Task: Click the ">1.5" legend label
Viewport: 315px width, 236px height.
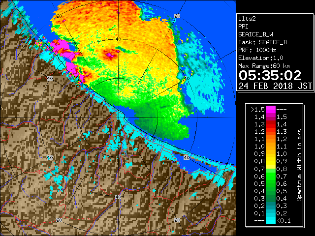Action: tap(257, 110)
